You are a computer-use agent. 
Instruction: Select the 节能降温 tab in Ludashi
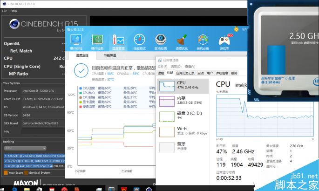coord(110,55)
